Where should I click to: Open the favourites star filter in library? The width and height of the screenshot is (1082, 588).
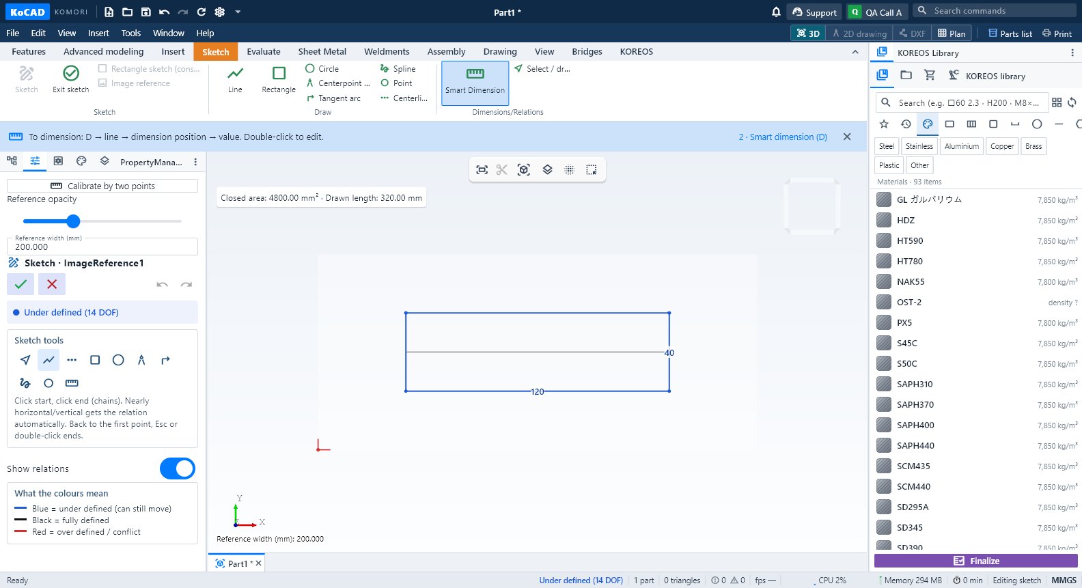[884, 124]
